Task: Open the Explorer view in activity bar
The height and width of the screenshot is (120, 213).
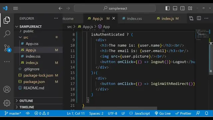Action: (x=7, y=20)
